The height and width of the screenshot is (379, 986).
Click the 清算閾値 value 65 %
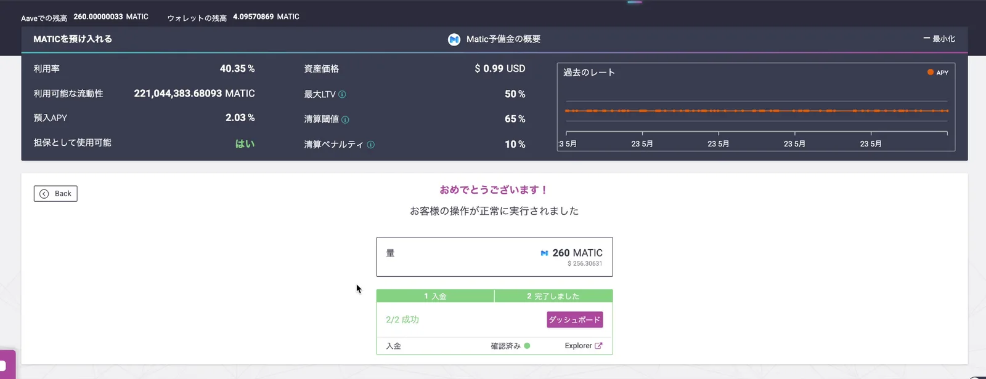pos(515,119)
